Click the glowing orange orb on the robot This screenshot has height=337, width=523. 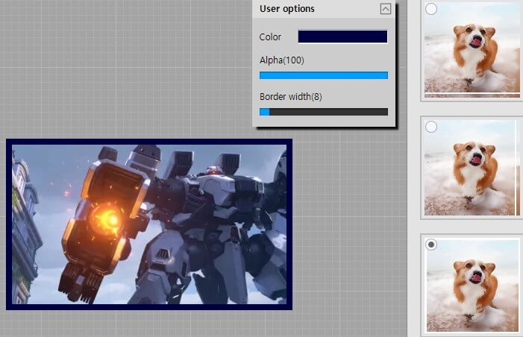coord(110,218)
